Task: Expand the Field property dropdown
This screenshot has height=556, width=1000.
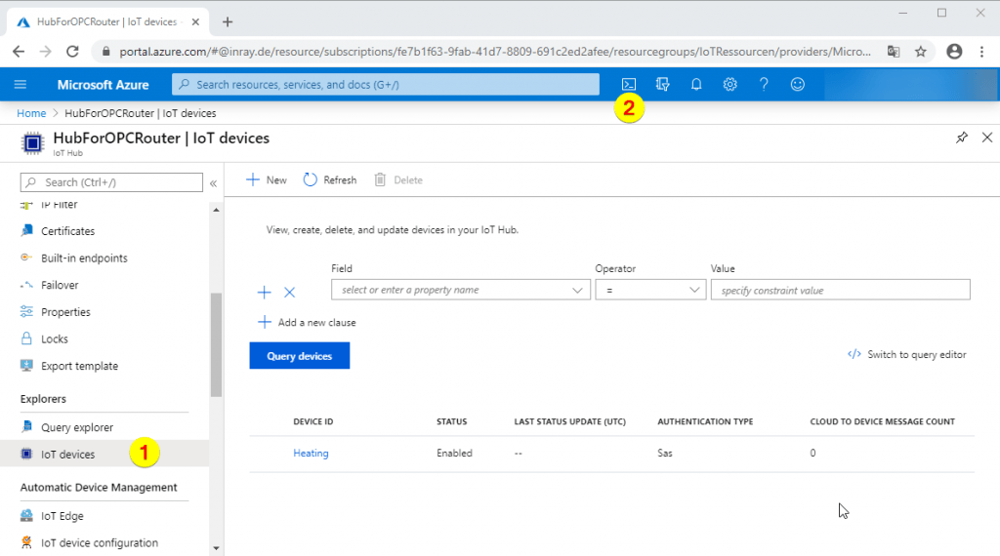Action: point(460,290)
